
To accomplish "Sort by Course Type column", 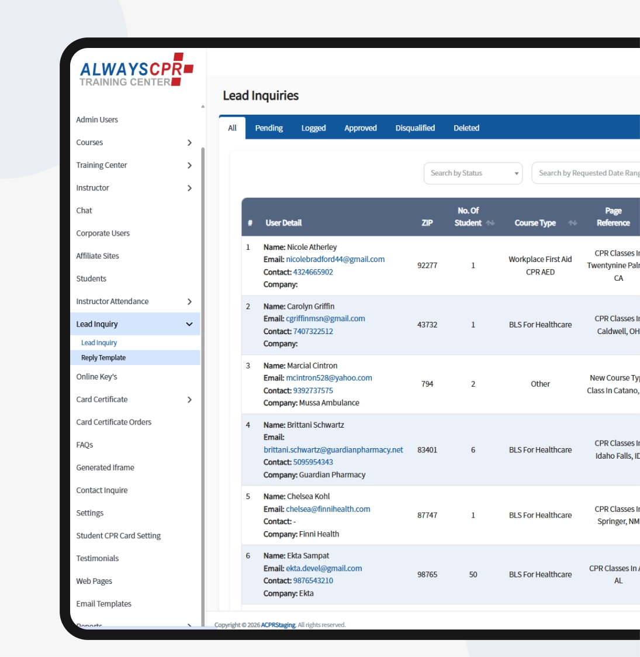I will pyautogui.click(x=573, y=223).
